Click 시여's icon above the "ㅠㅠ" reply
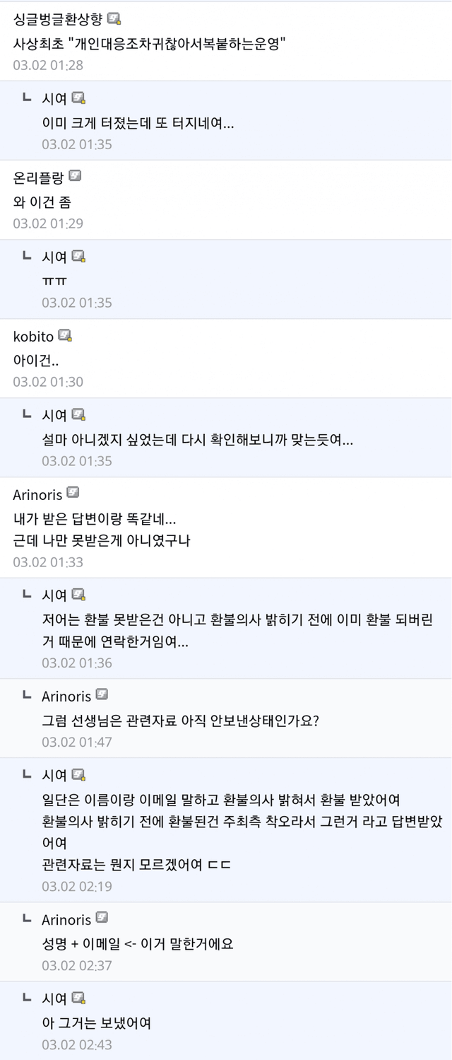Viewport: 452px width, 1060px height. (78, 256)
